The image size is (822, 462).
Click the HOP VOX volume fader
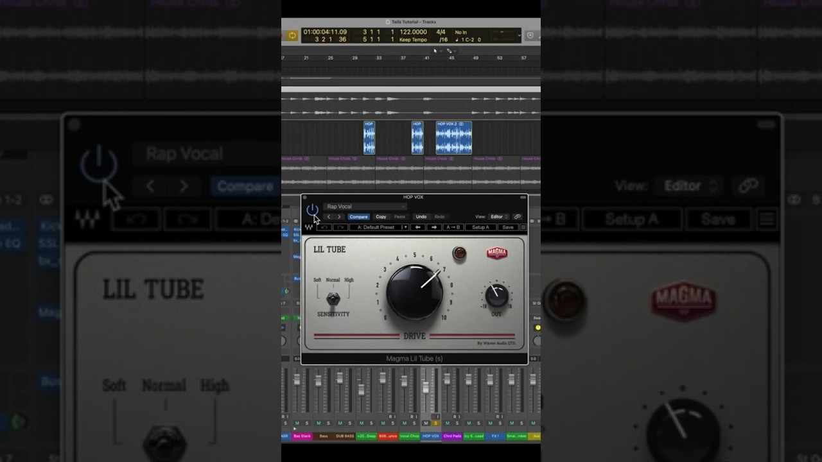click(426, 388)
